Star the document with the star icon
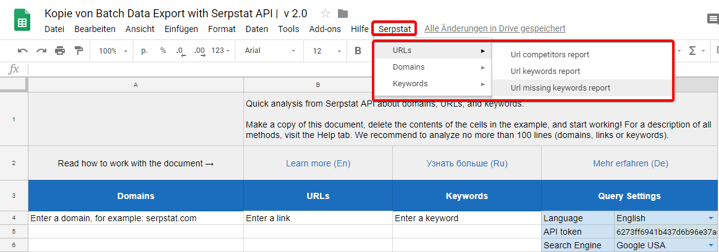Screen dimensions: 719x252 [x=326, y=13]
